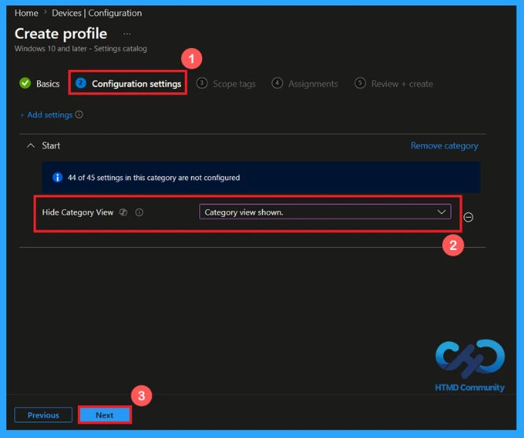Click the Next button
The width and height of the screenshot is (524, 438).
pyautogui.click(x=105, y=415)
